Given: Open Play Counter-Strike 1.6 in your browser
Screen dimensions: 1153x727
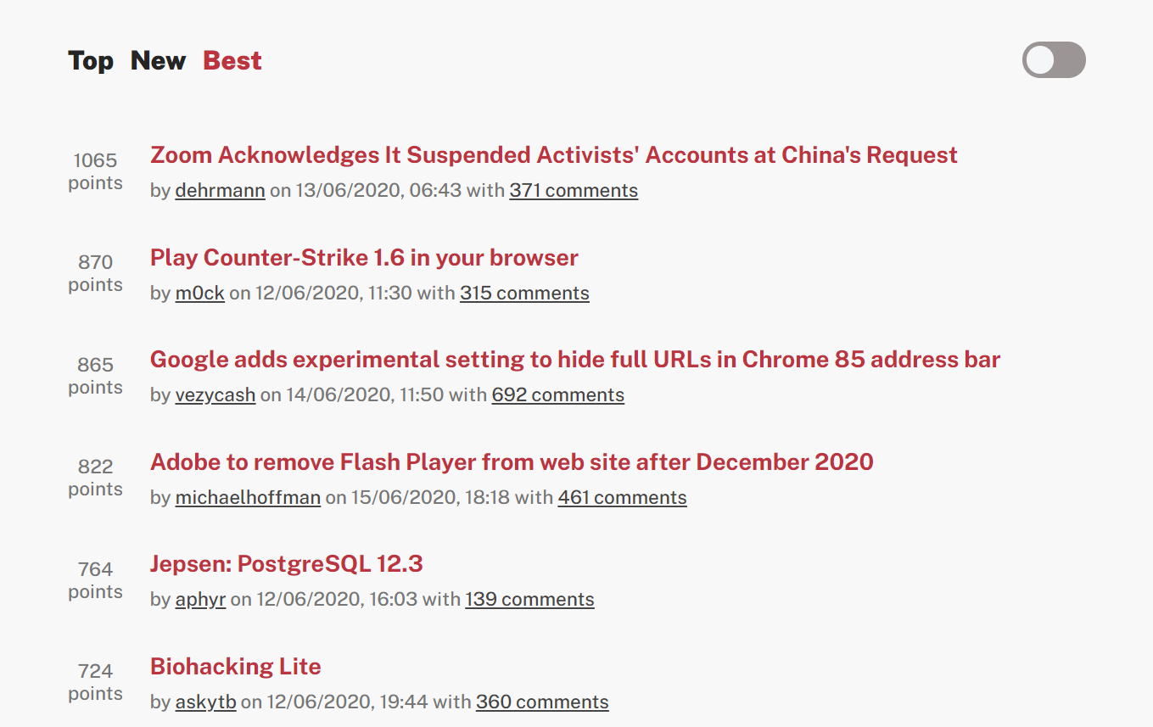Looking at the screenshot, I should coord(364,258).
